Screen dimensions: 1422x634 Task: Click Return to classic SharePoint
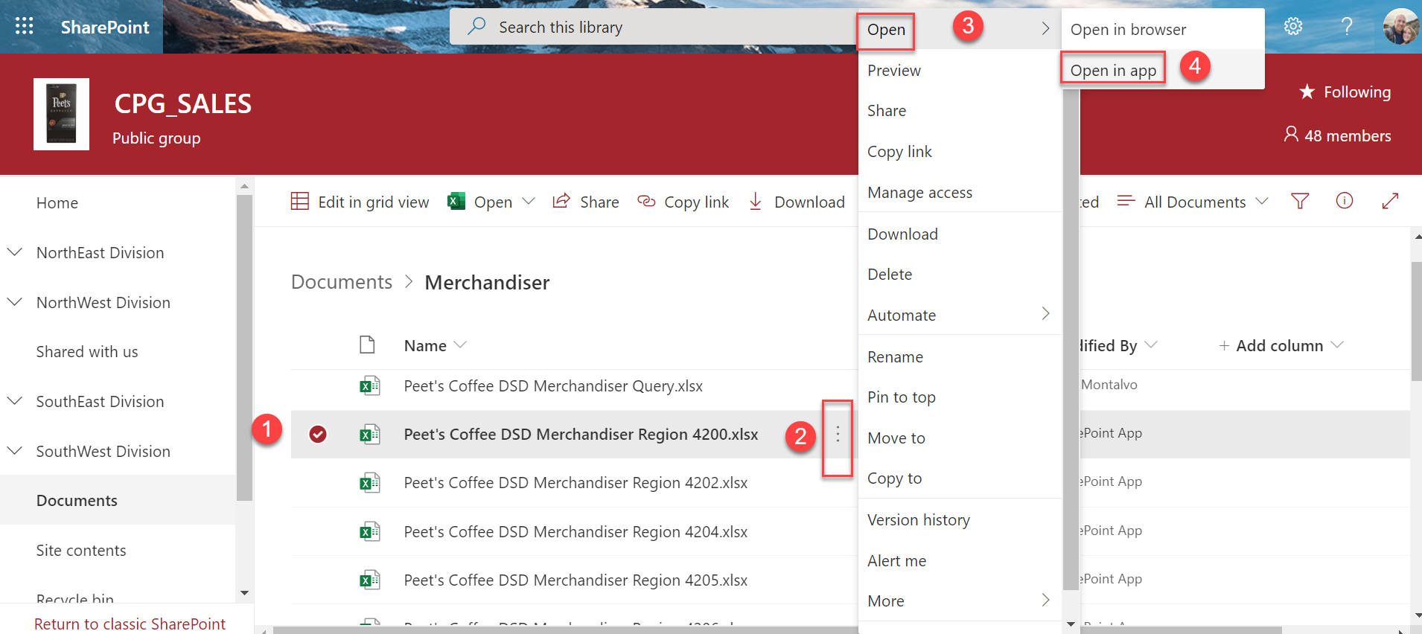tap(130, 624)
